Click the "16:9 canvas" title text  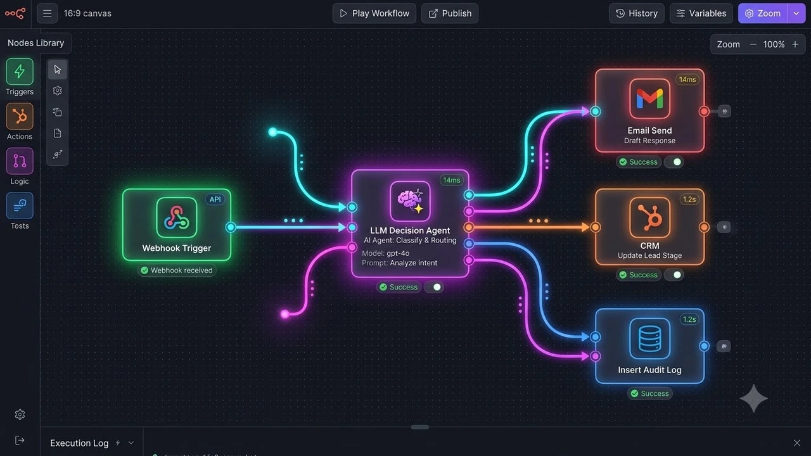click(87, 13)
